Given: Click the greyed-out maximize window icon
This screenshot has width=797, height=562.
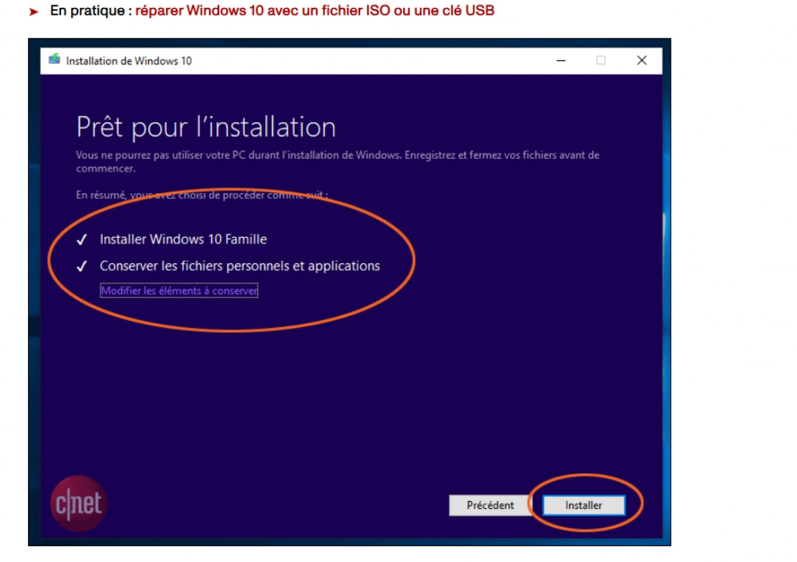Looking at the screenshot, I should pos(601,60).
